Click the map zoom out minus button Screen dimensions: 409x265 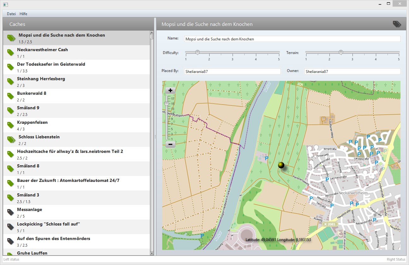(170, 145)
